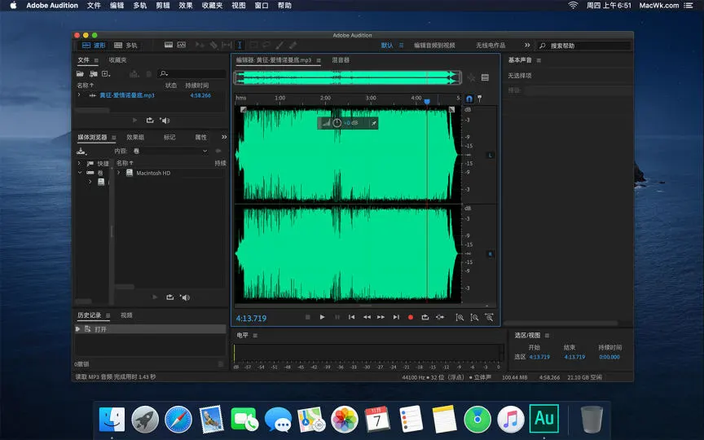Fast forward the audio playback

381,317
